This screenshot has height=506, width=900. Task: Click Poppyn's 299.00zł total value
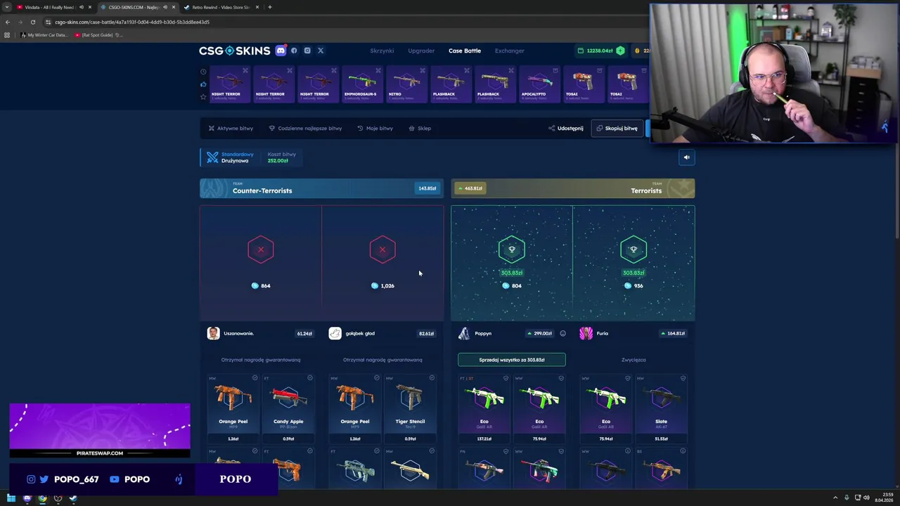539,334
